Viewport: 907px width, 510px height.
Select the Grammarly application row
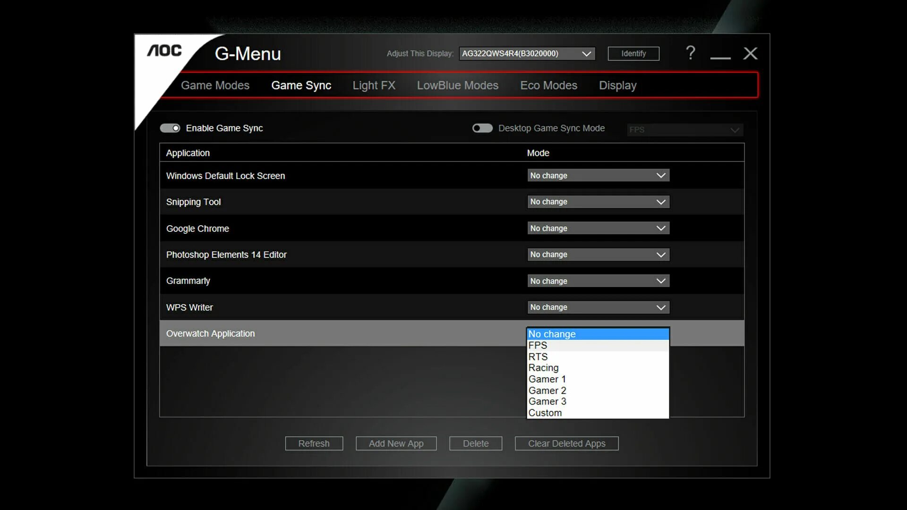(331, 281)
